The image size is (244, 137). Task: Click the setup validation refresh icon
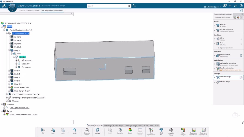[x=241, y=56]
